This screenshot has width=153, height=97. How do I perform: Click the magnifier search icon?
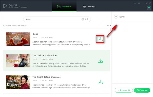click(87, 19)
